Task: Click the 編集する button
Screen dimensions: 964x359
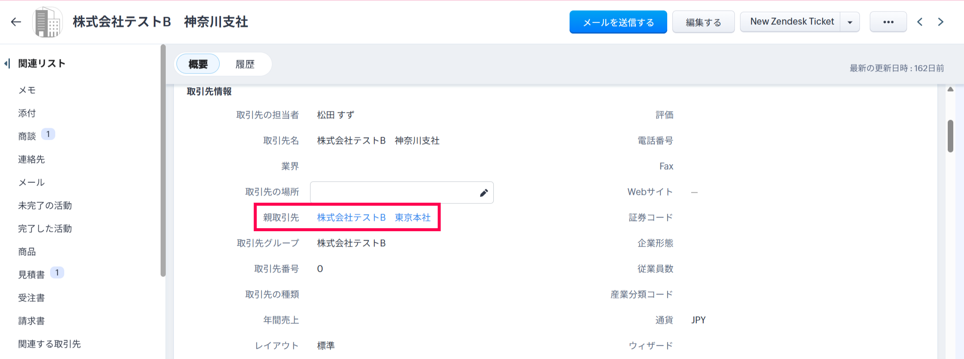Action: [x=703, y=22]
